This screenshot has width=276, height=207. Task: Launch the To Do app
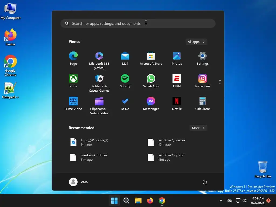(125, 104)
